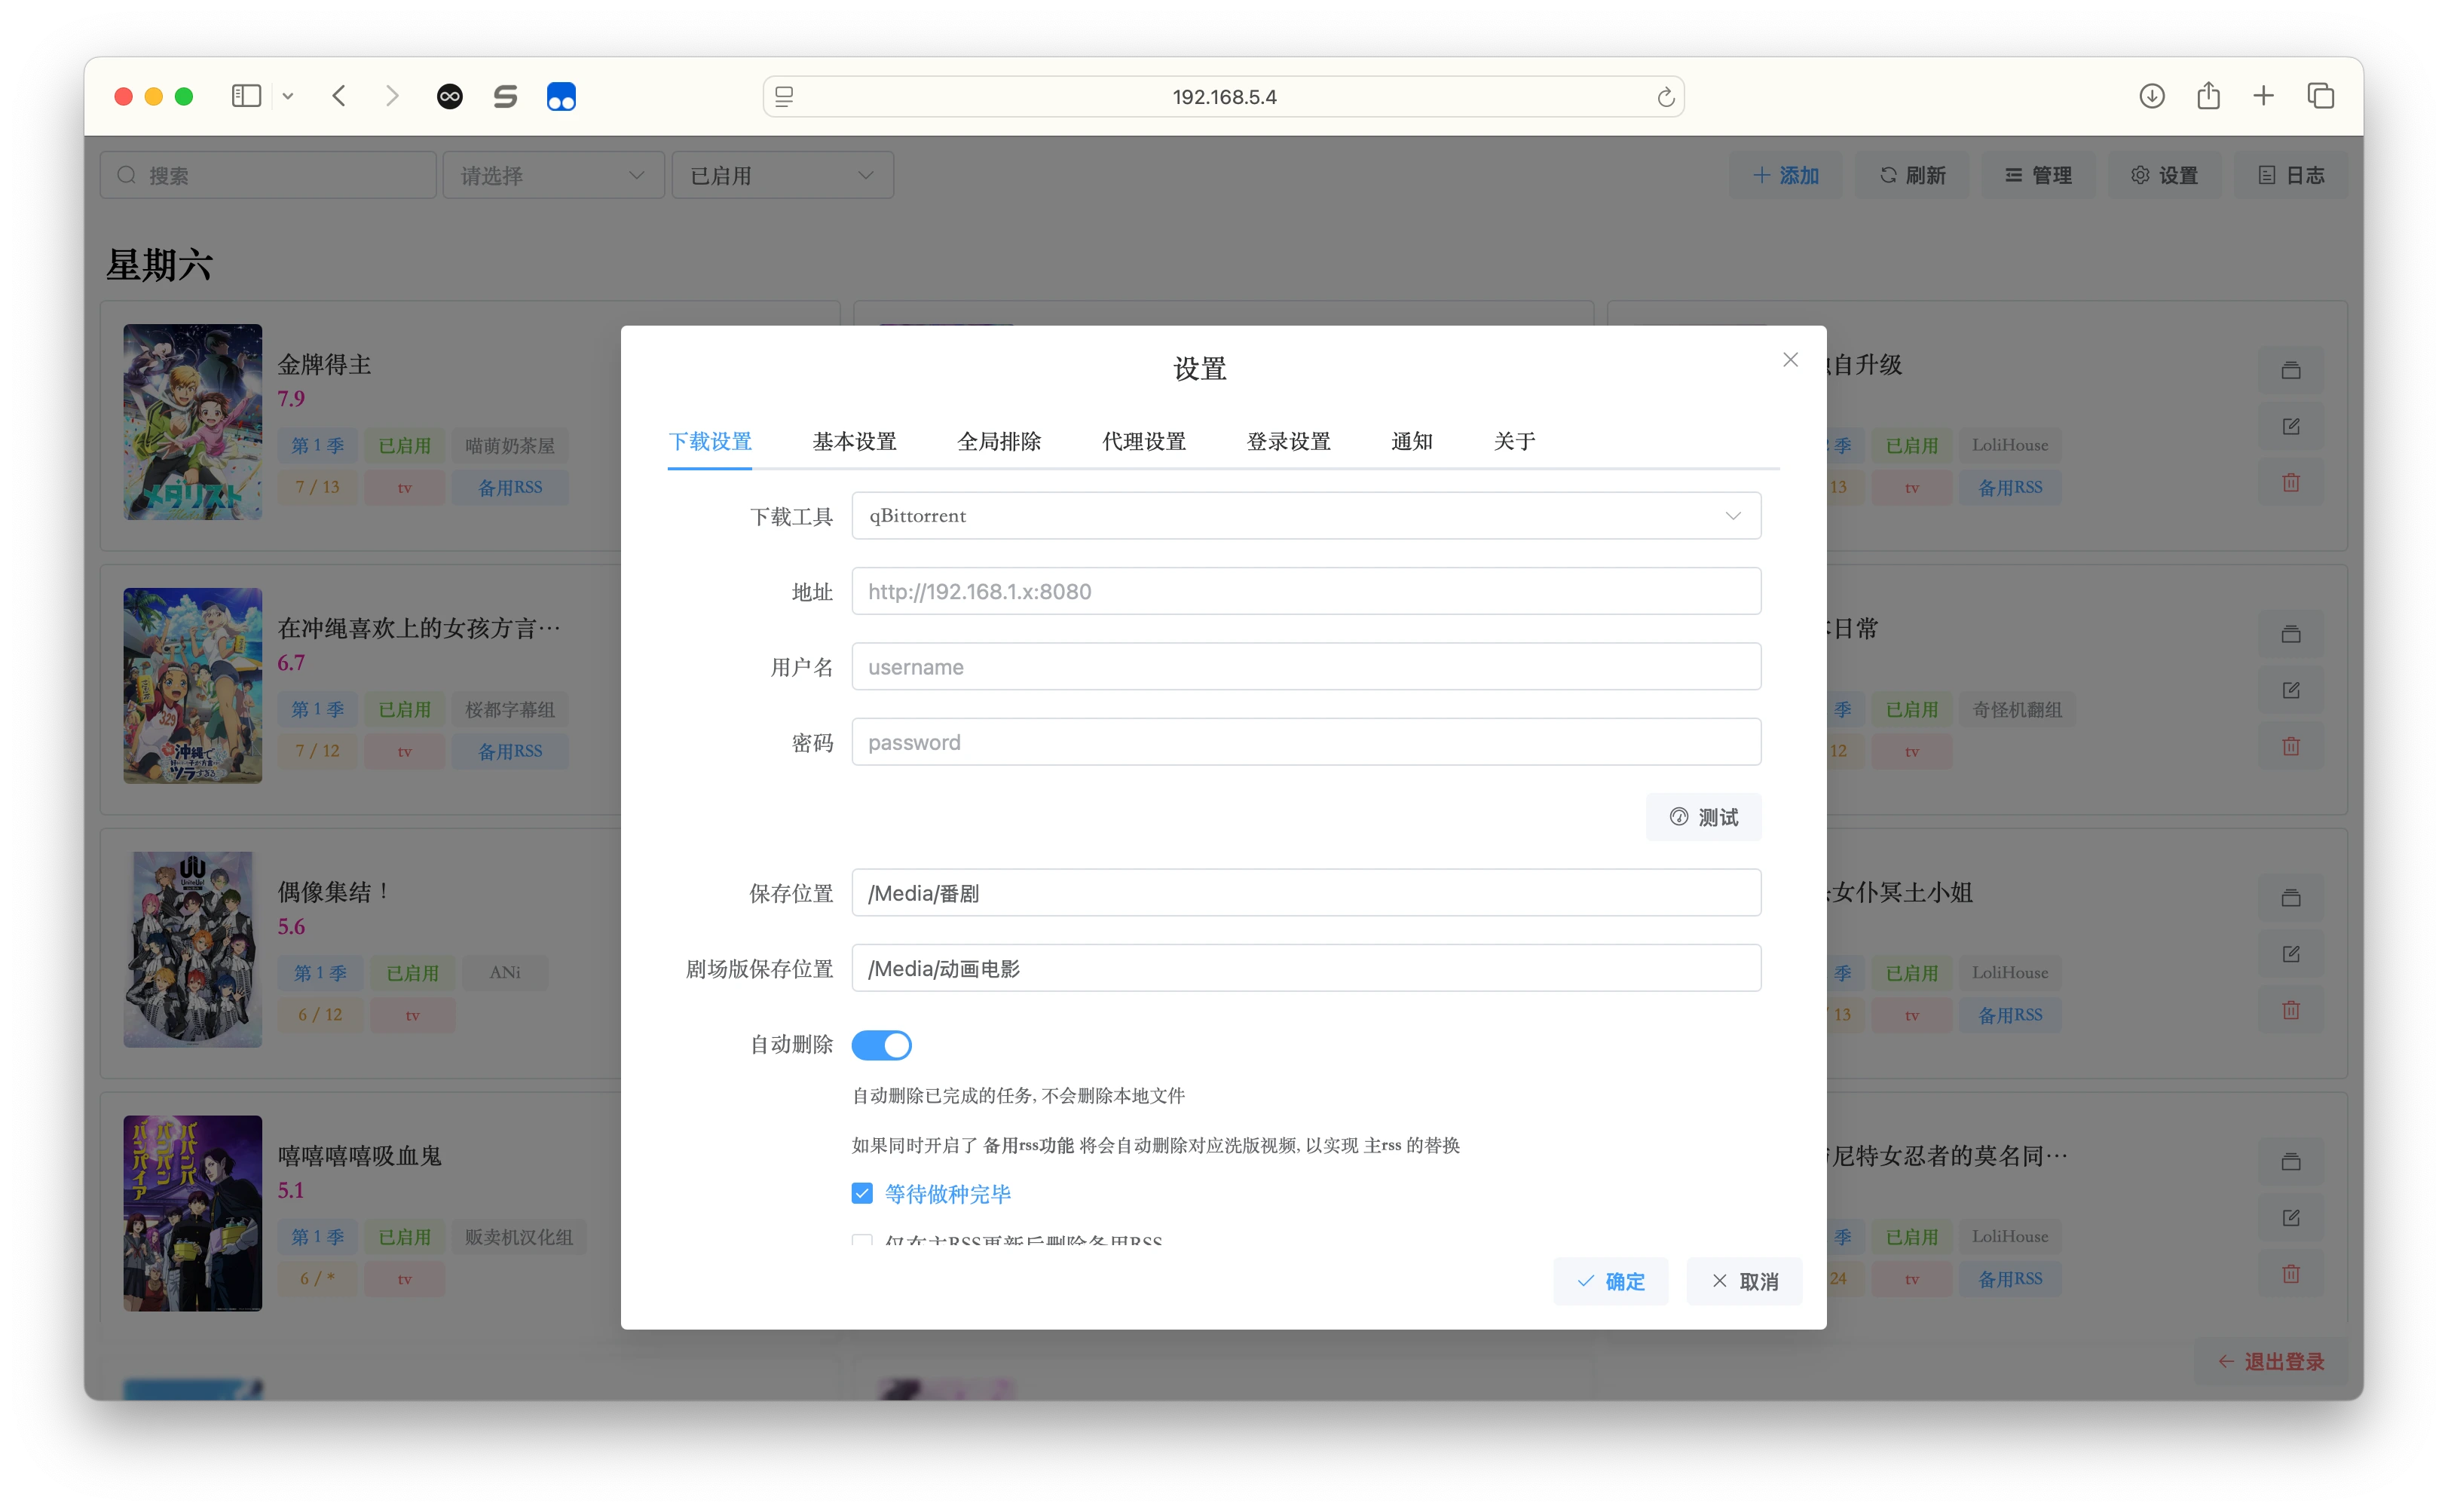Viewport: 2448px width, 1512px height.
Task: Uncheck the 等待做种完毕 checkbox
Action: [x=862, y=1193]
